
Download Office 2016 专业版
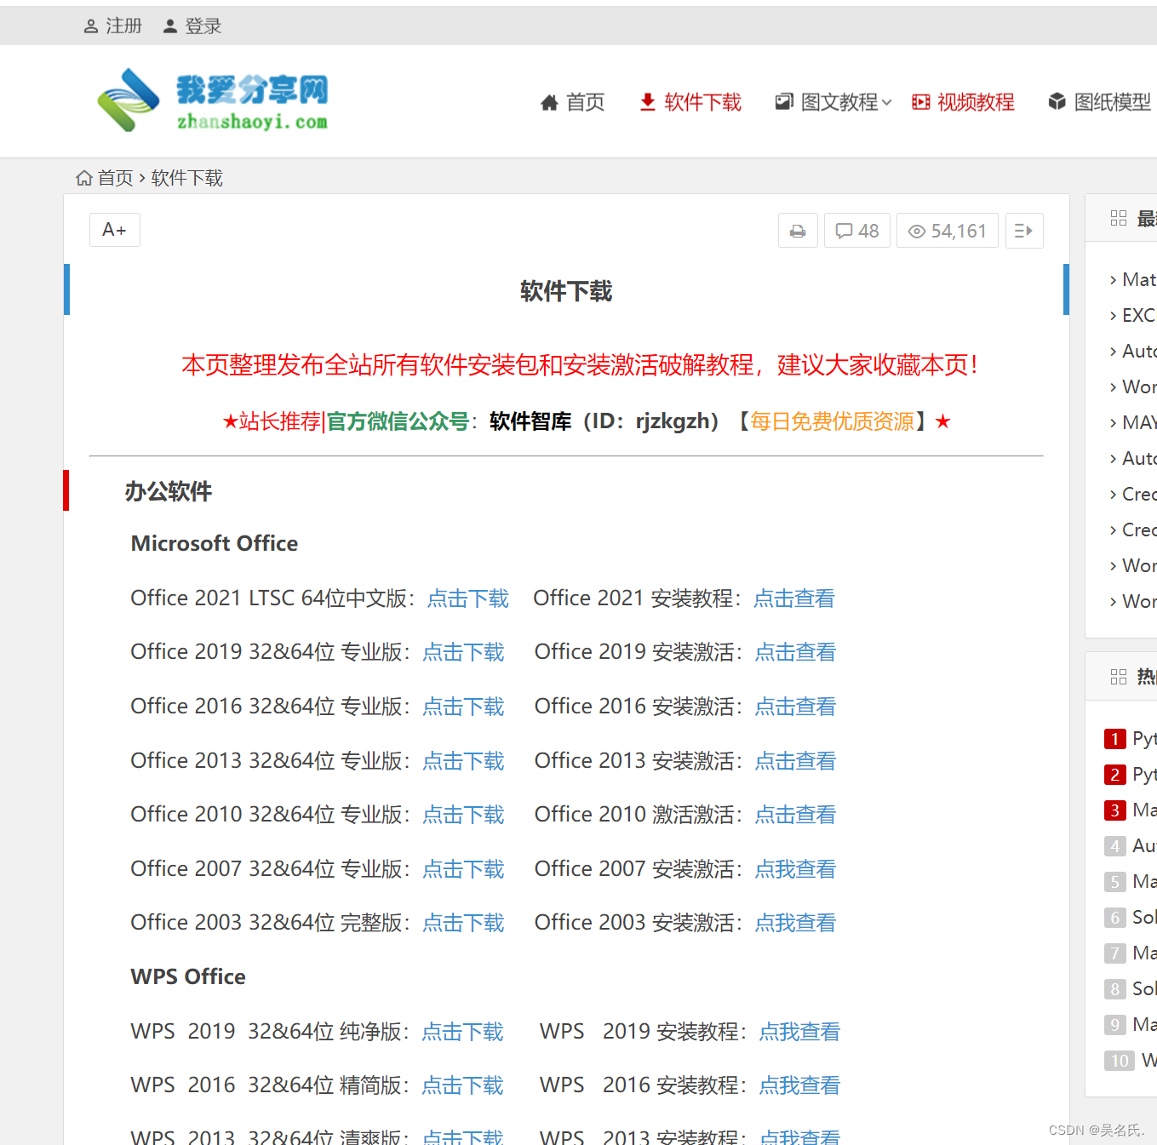463,707
